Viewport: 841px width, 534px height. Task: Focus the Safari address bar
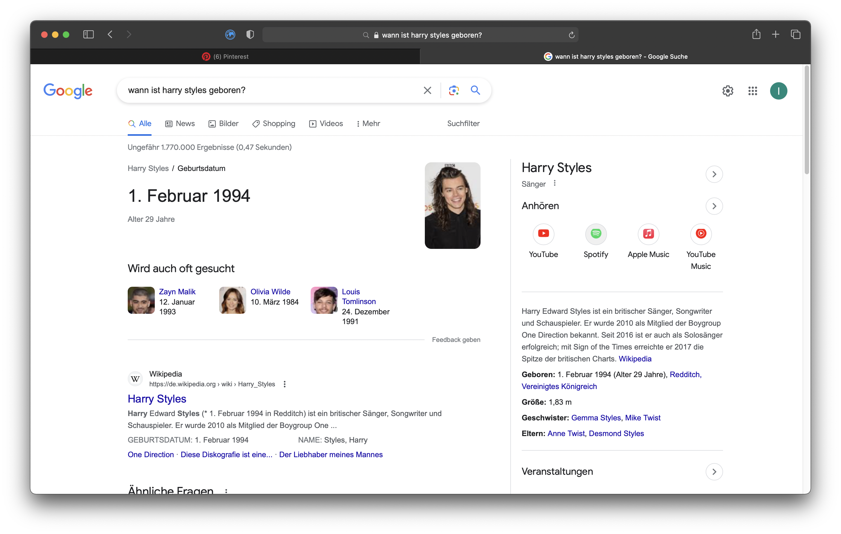420,35
